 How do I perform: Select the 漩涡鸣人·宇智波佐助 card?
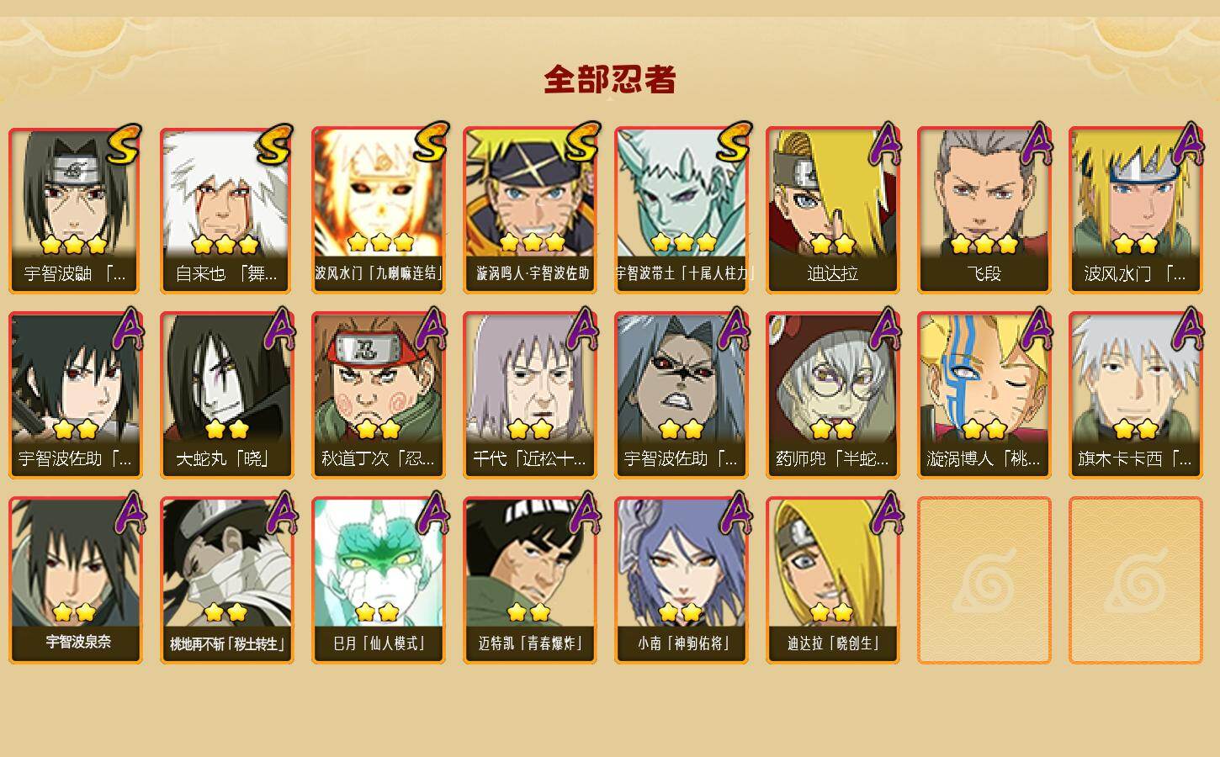529,210
